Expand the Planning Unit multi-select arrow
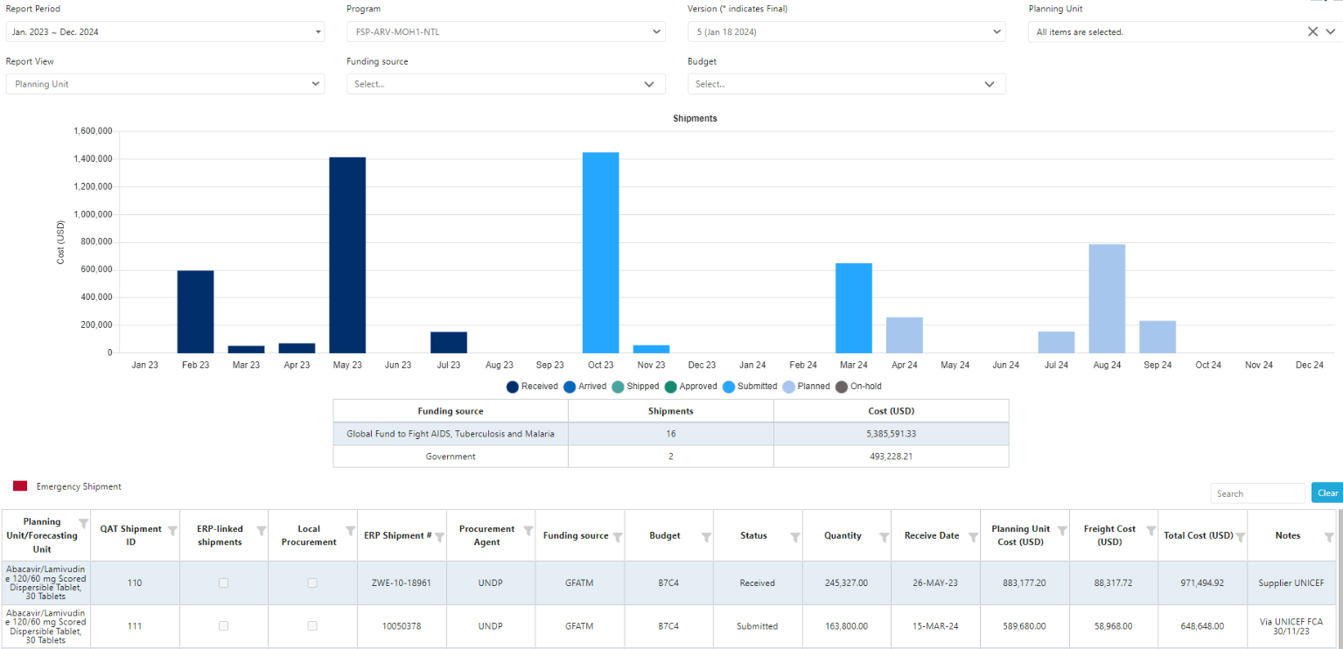This screenshot has height=649, width=1343. point(1330,31)
